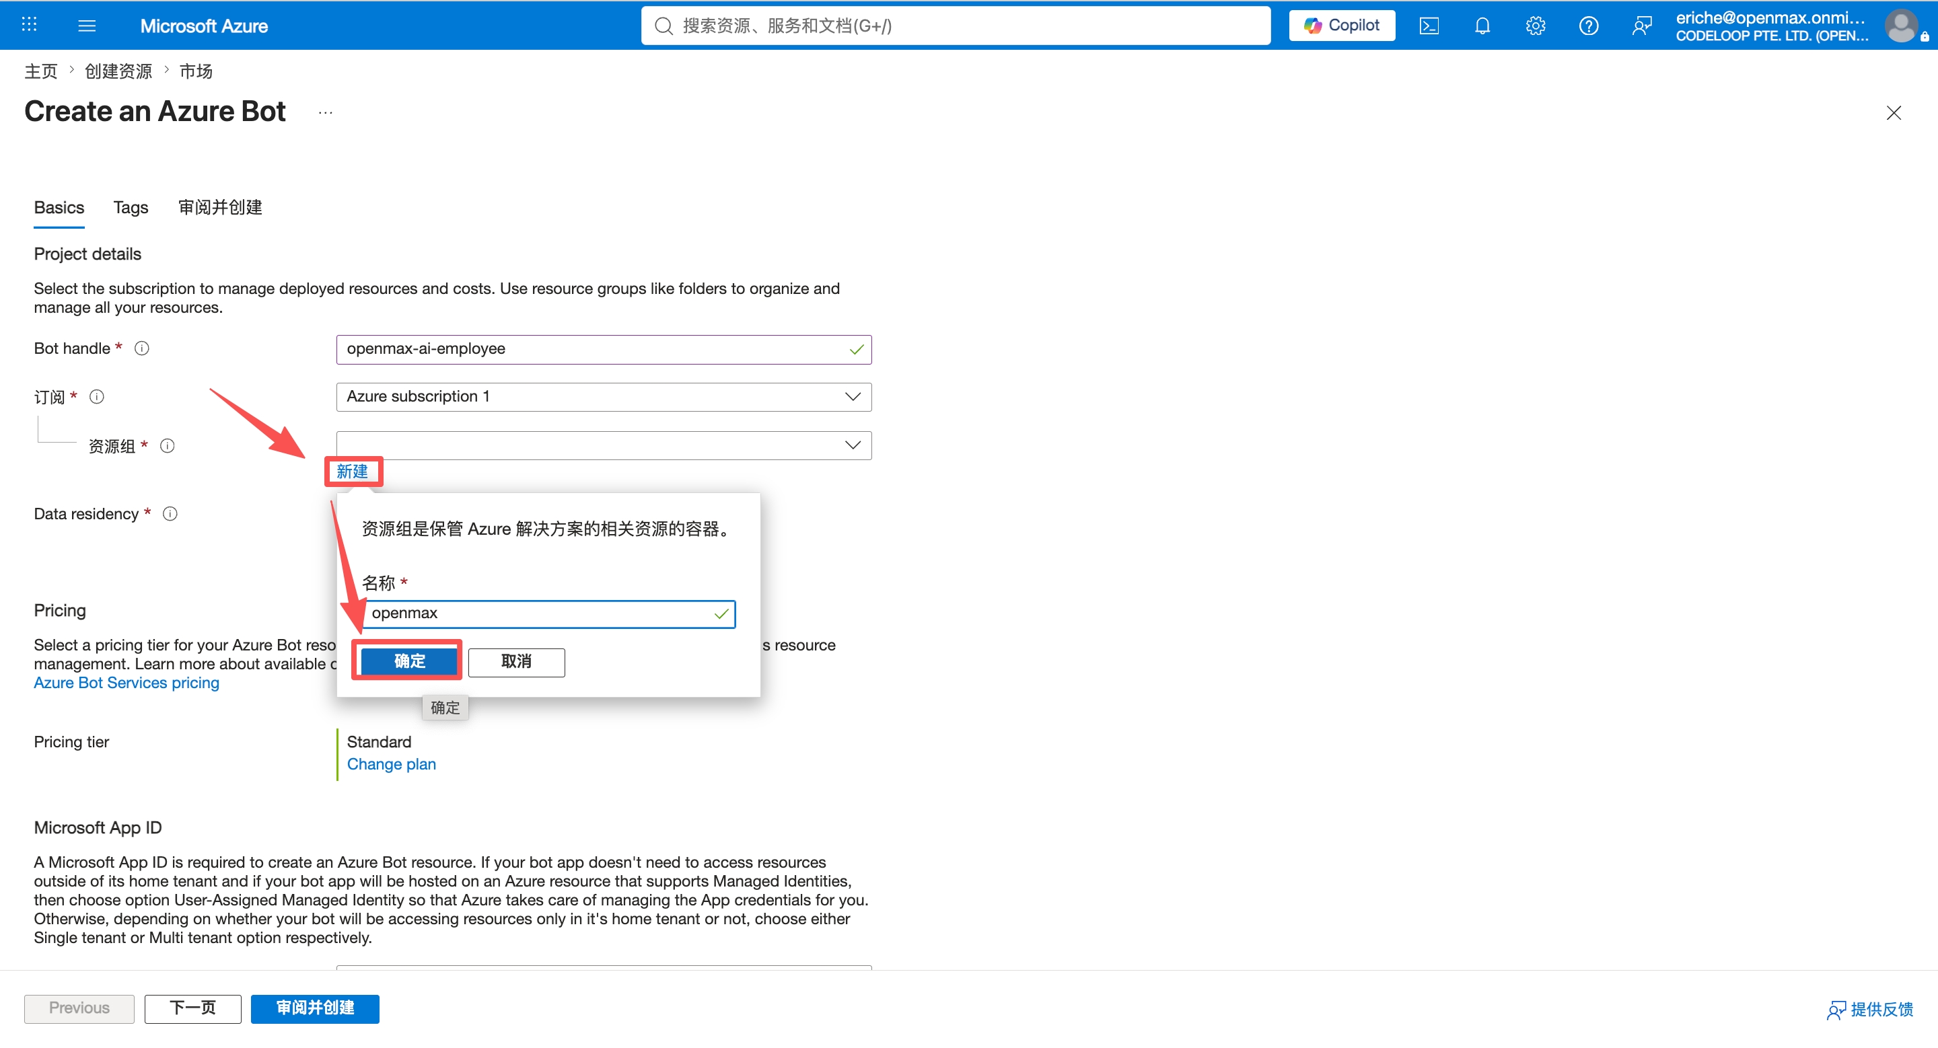Go to next page with 下一页

point(192,1008)
